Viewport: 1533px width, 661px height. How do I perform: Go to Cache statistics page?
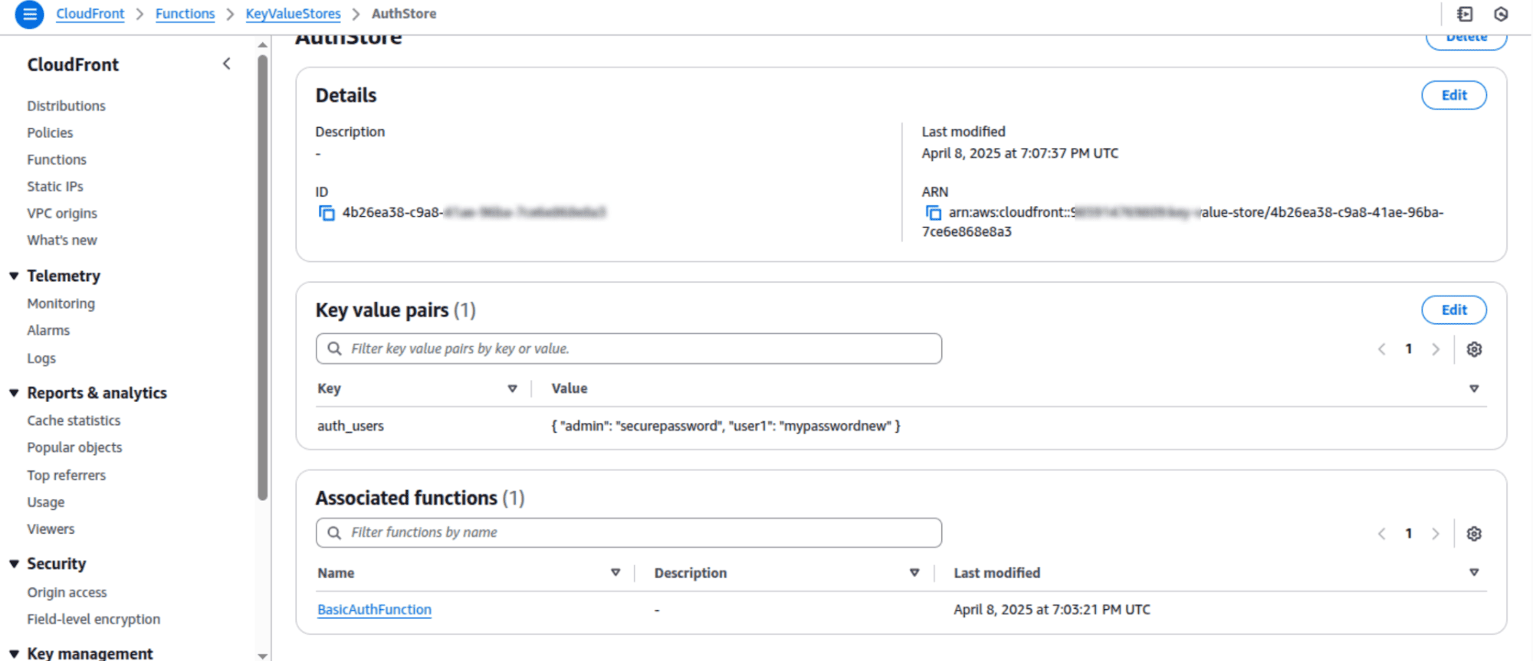click(x=74, y=420)
